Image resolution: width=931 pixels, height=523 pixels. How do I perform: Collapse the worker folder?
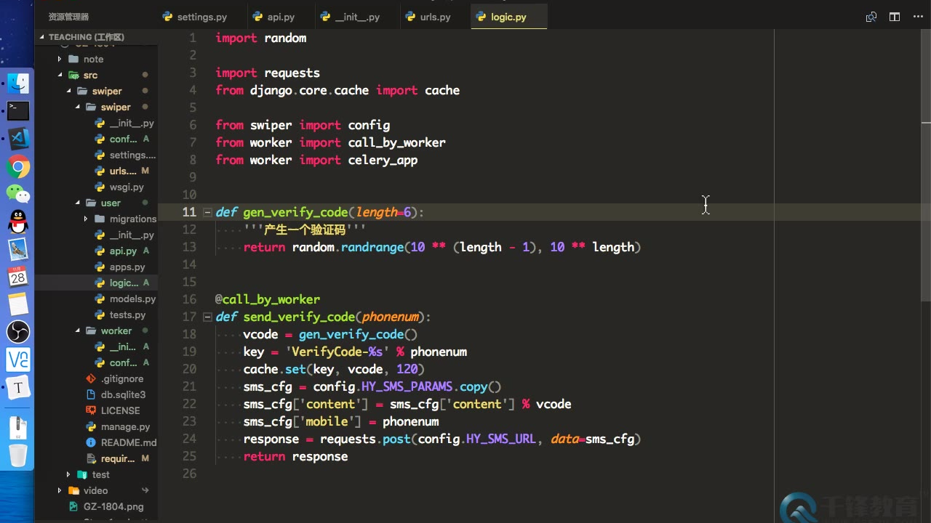click(79, 331)
